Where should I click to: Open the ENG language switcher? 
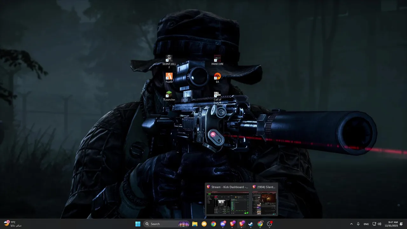(x=366, y=224)
